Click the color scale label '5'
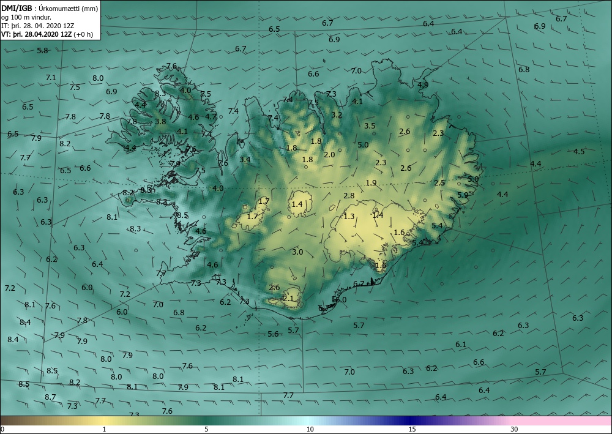This screenshot has height=434, width=612. [x=206, y=429]
